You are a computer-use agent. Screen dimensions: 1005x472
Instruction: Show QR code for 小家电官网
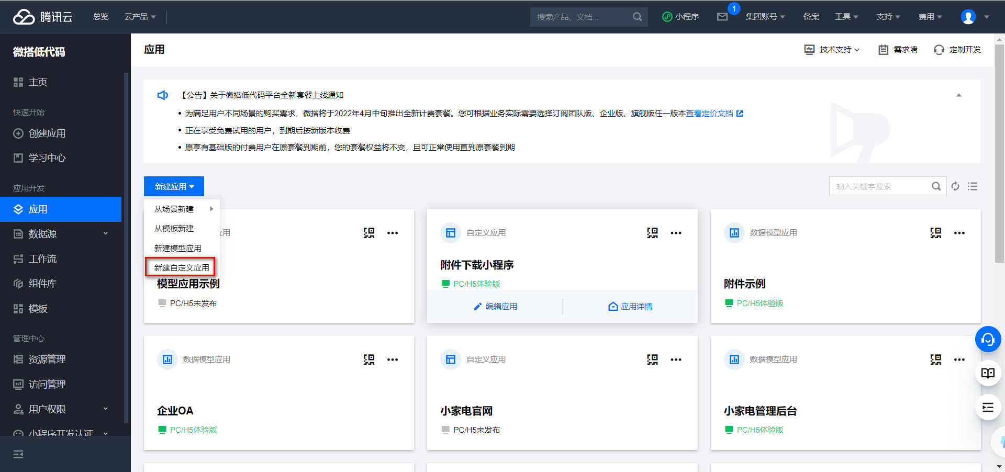(x=652, y=359)
